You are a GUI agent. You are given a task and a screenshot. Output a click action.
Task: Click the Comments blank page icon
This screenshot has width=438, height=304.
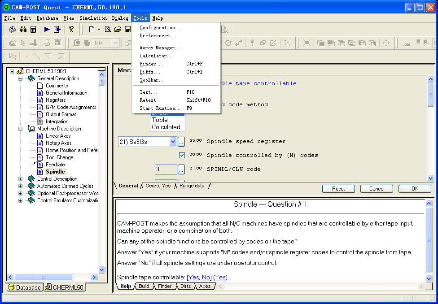click(x=40, y=86)
